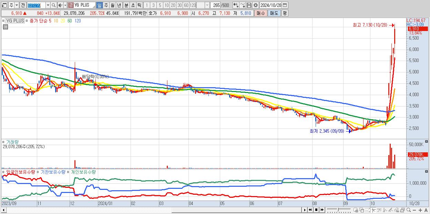430x214 pixels.
Task: Click the dotted trend line tool icon
Action: tap(367, 210)
